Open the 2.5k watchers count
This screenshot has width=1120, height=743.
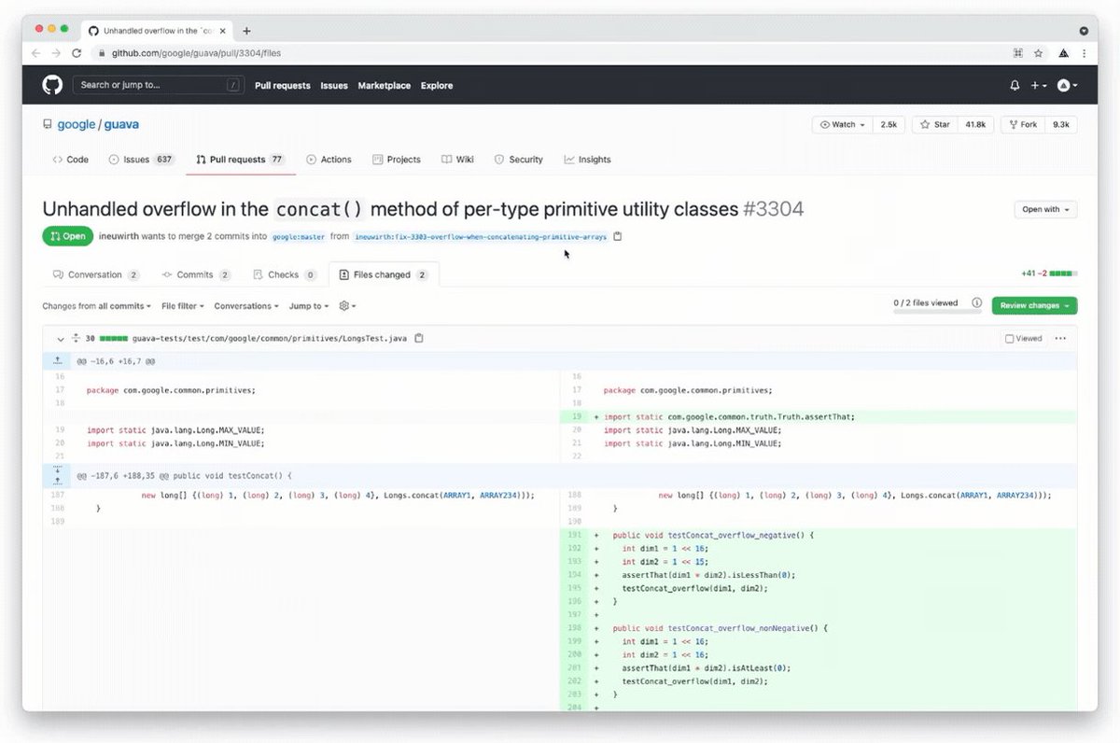click(889, 124)
